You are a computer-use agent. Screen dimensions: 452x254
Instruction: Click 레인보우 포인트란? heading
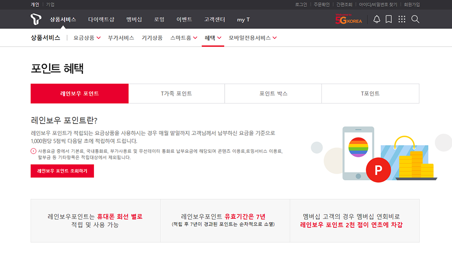[64, 120]
